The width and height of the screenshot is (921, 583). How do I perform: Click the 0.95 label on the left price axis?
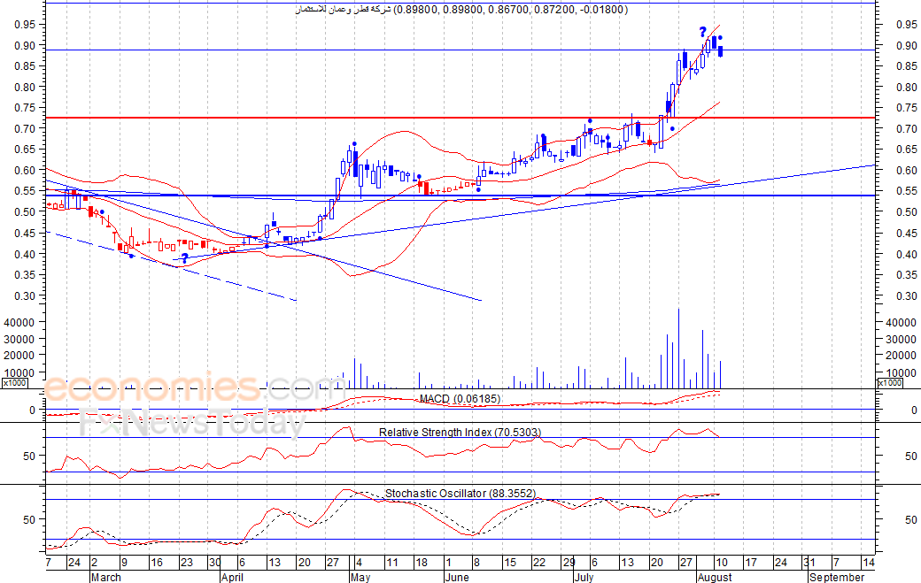26,24
